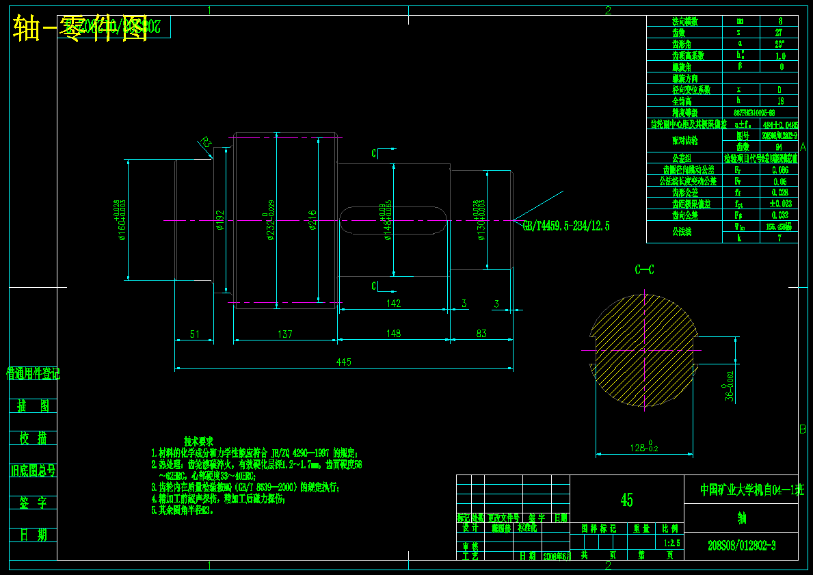This screenshot has height=575, width=813.
Task: Click the 标准化 title block cell
Action: click(x=527, y=528)
